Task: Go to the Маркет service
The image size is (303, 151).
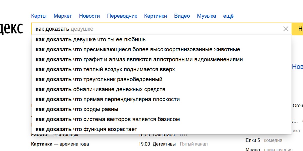Action: tap(63, 16)
